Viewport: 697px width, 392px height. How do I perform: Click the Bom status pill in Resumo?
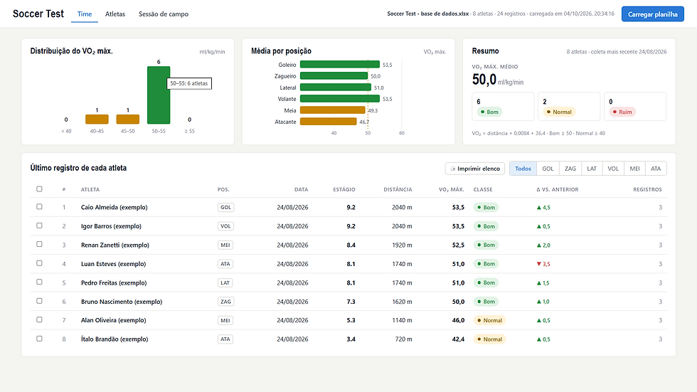click(489, 112)
